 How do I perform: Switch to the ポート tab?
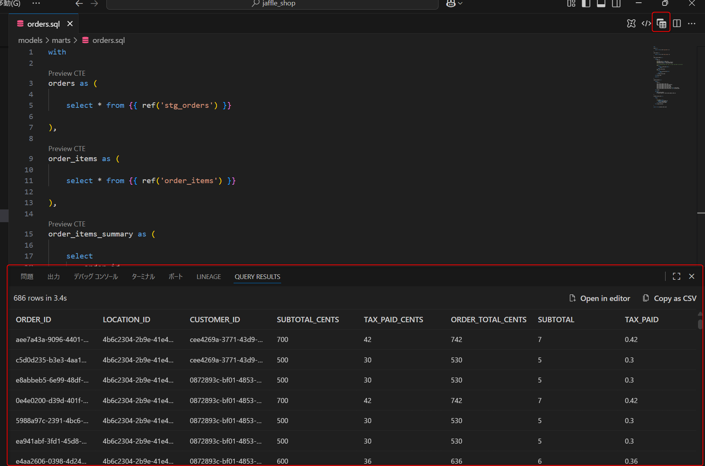click(x=176, y=277)
